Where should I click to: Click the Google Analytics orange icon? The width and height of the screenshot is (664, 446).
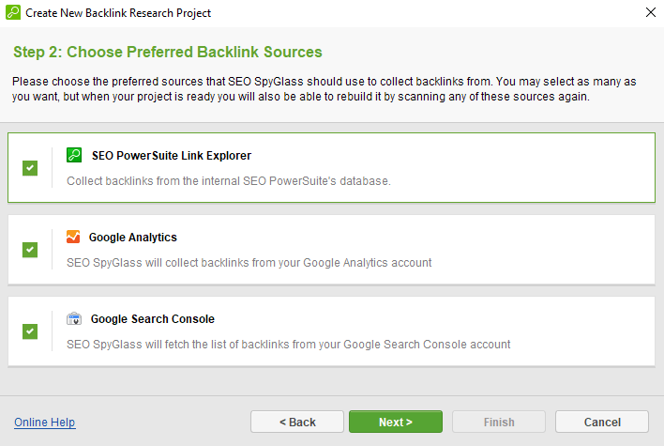click(x=73, y=237)
